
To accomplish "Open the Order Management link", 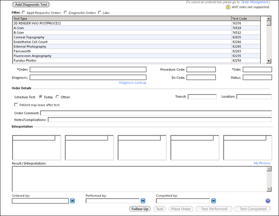I will [255, 2].
